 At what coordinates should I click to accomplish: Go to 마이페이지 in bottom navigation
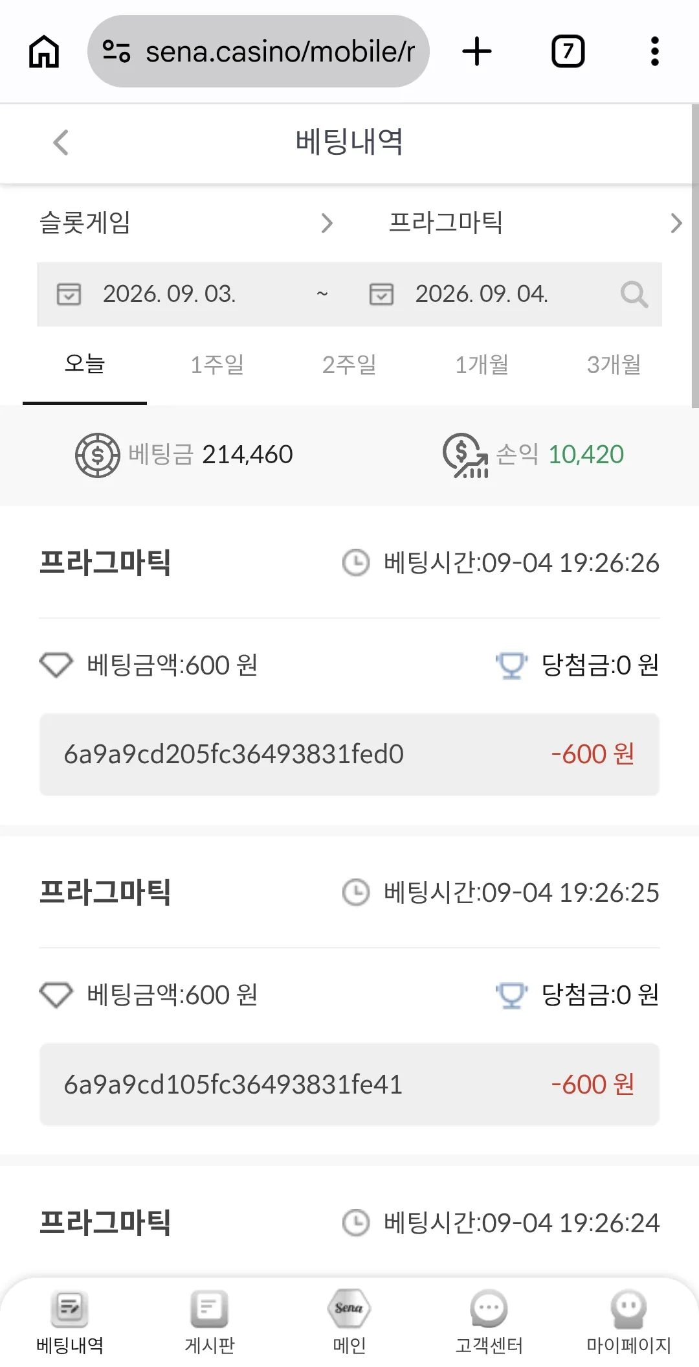coord(628,1322)
